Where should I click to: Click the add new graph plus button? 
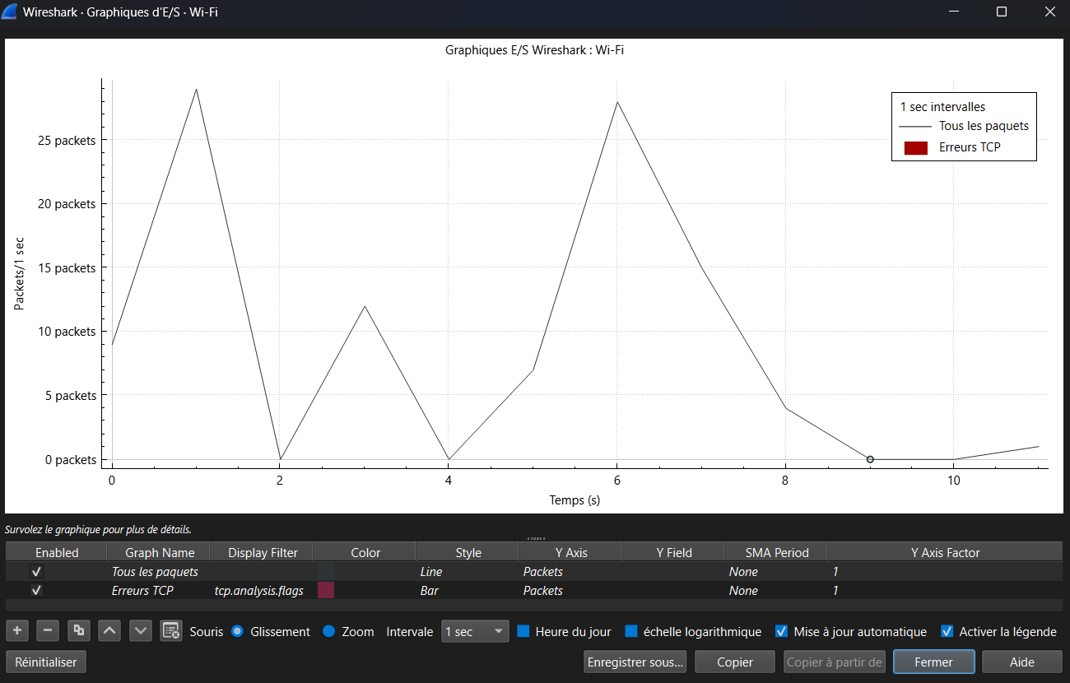coord(17,631)
